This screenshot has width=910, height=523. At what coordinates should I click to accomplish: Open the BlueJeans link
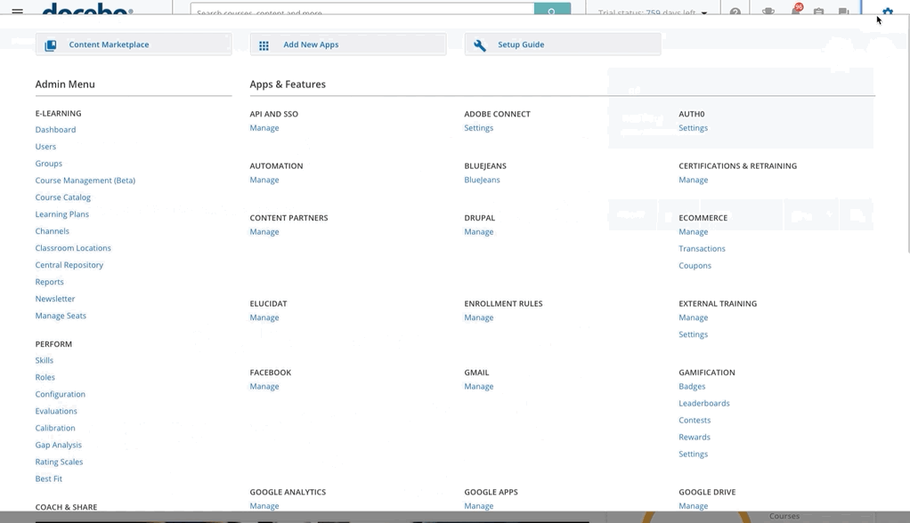483,180
